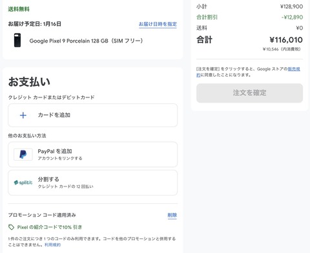Open the 利用規約 link
The width and height of the screenshot is (310, 253).
pos(52,245)
